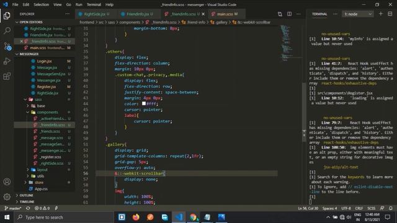Open editor more actions ellipsis
This screenshot has width=397, height=223.
[298, 14]
